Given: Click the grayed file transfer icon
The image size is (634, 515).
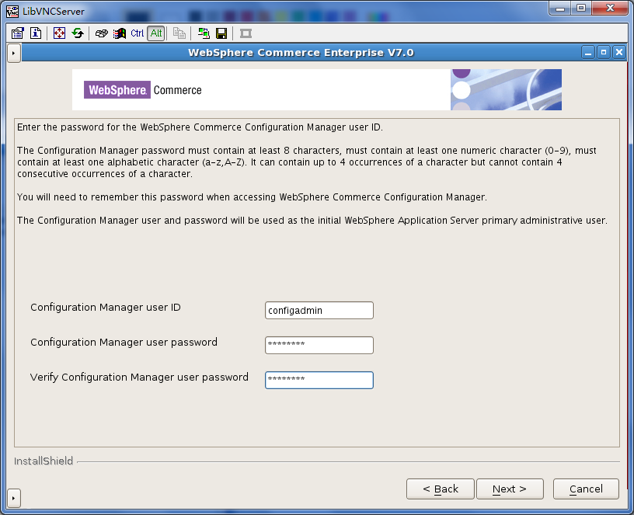Looking at the screenshot, I should pyautogui.click(x=179, y=33).
